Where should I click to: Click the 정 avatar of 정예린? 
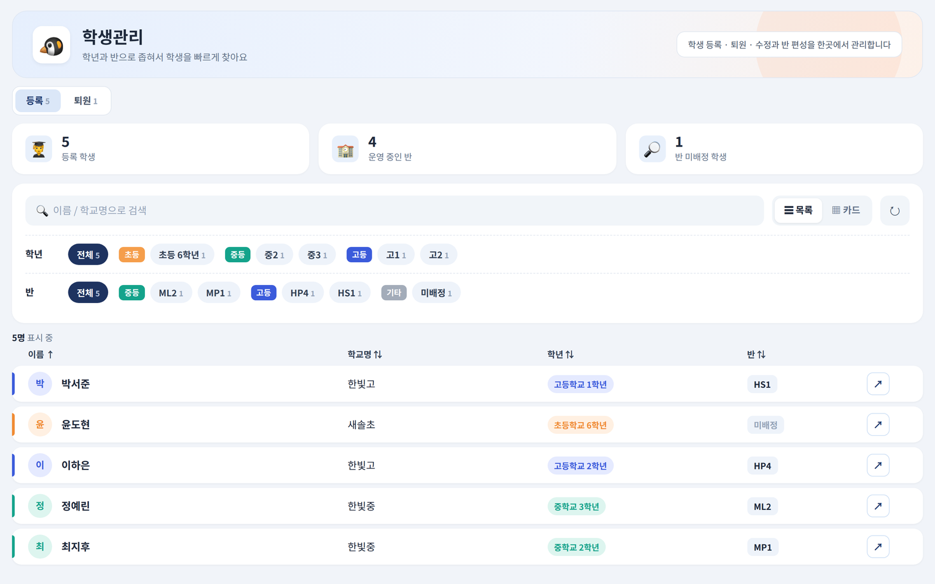[x=40, y=506]
